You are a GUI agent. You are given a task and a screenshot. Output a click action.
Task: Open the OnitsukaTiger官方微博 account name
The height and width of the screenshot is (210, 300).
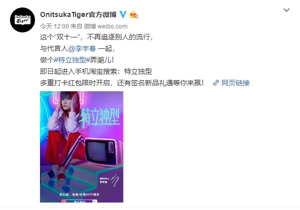pyautogui.click(x=78, y=14)
